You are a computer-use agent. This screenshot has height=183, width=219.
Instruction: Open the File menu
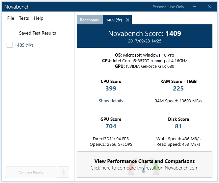[11, 18]
